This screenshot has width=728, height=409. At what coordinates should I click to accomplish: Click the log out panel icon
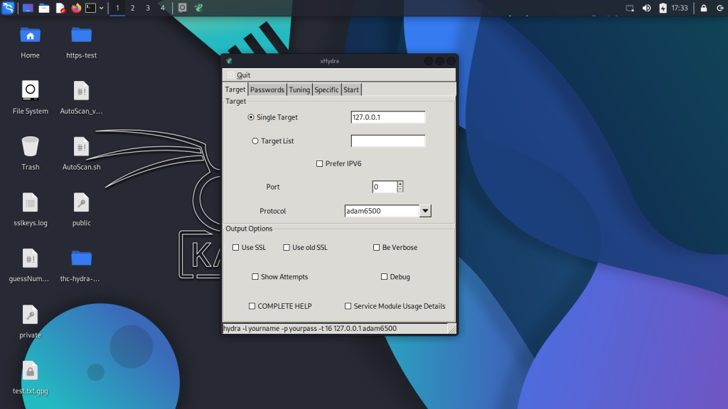[x=719, y=8]
